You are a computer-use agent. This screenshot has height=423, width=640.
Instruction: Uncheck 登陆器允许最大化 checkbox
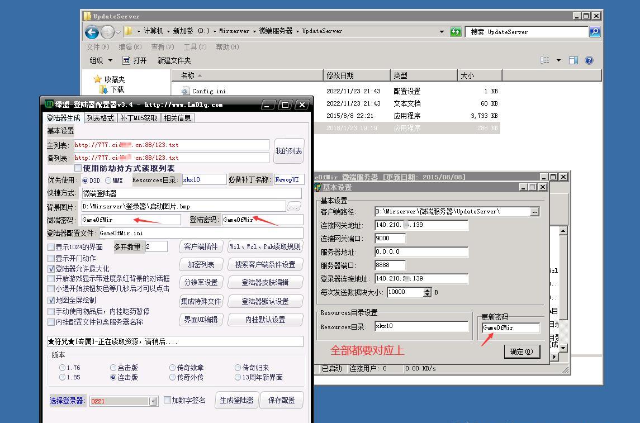51,269
